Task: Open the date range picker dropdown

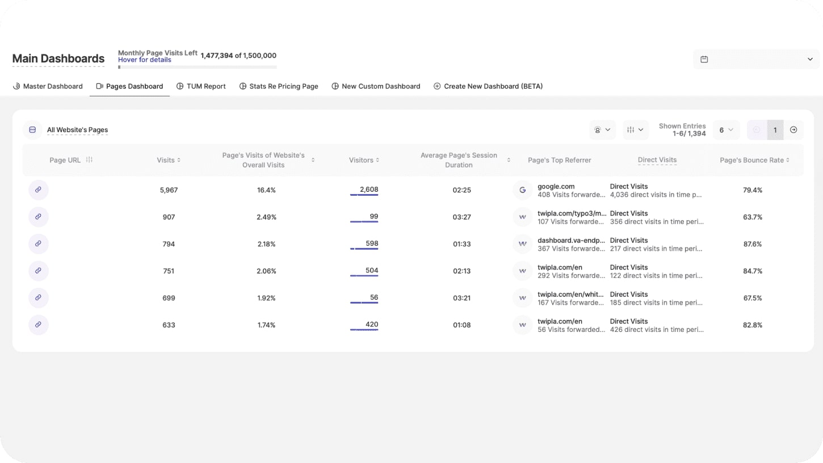Action: coord(756,59)
